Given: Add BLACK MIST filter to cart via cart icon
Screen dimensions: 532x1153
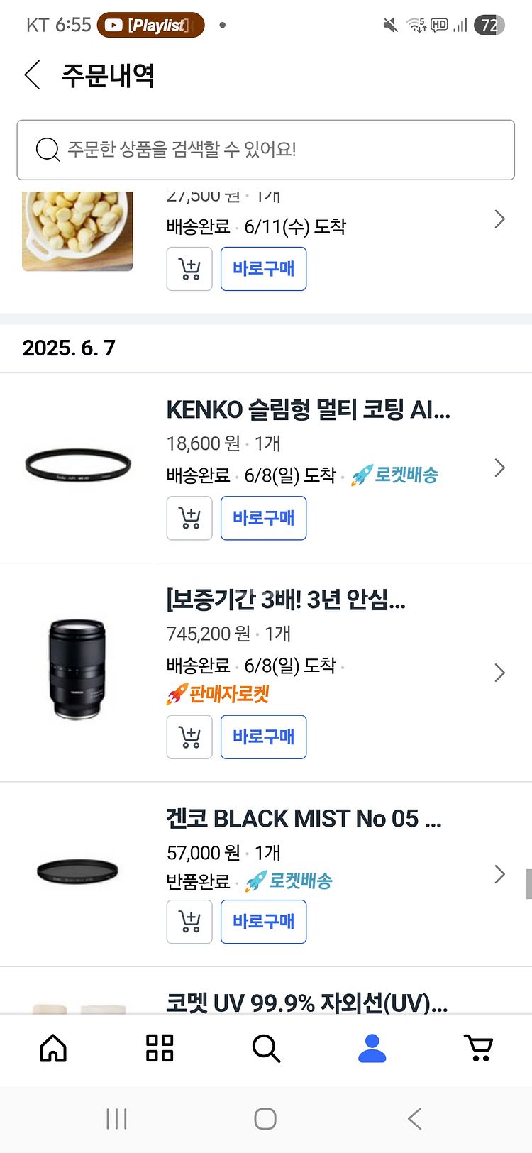Looking at the screenshot, I should pyautogui.click(x=189, y=922).
